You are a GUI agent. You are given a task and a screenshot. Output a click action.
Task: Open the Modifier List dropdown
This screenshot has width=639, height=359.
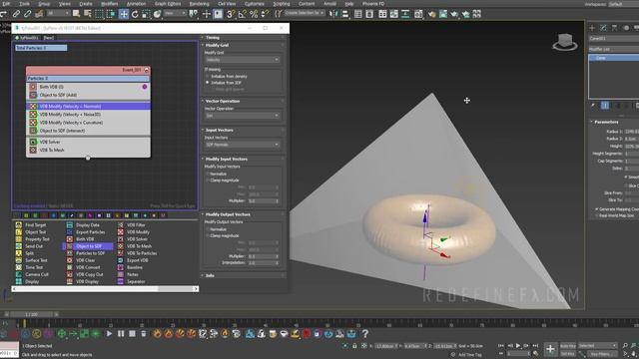614,49
